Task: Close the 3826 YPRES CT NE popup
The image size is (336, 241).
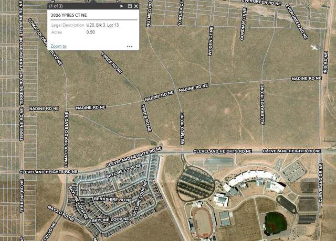Action: (136, 6)
